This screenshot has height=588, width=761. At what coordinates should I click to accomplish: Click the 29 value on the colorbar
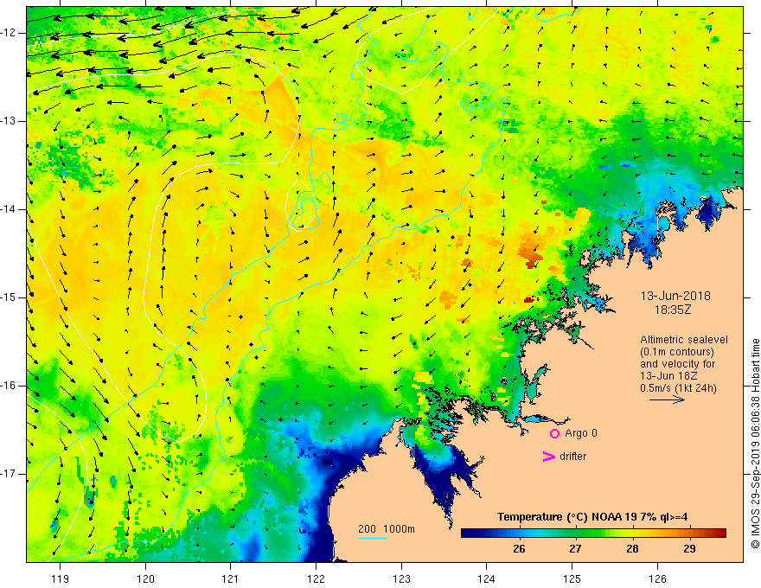click(689, 549)
